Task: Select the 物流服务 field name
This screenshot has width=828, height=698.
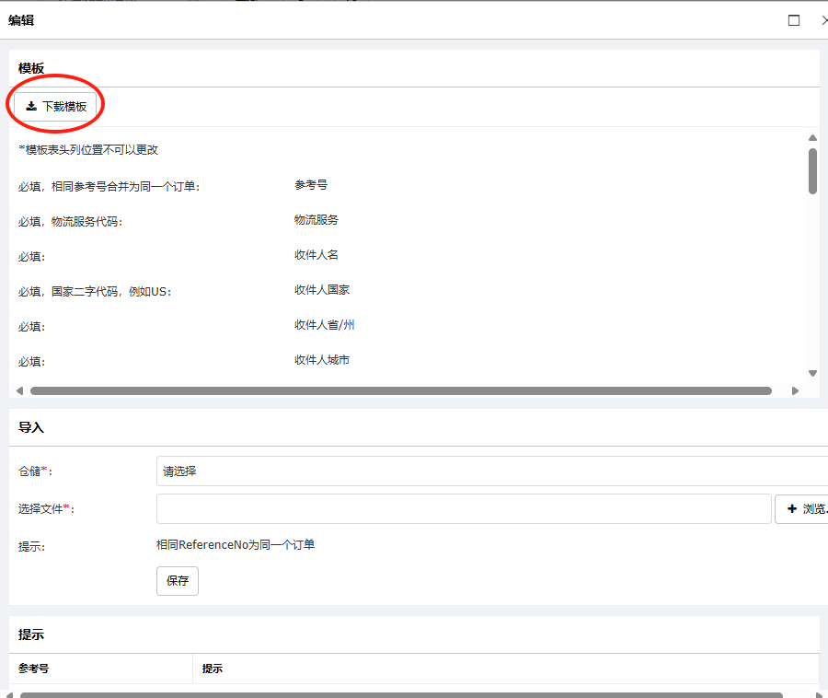Action: 316,220
